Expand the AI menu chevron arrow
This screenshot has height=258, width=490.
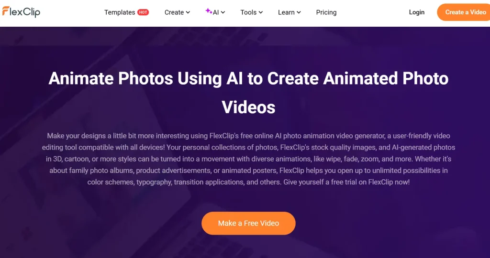[x=223, y=12]
